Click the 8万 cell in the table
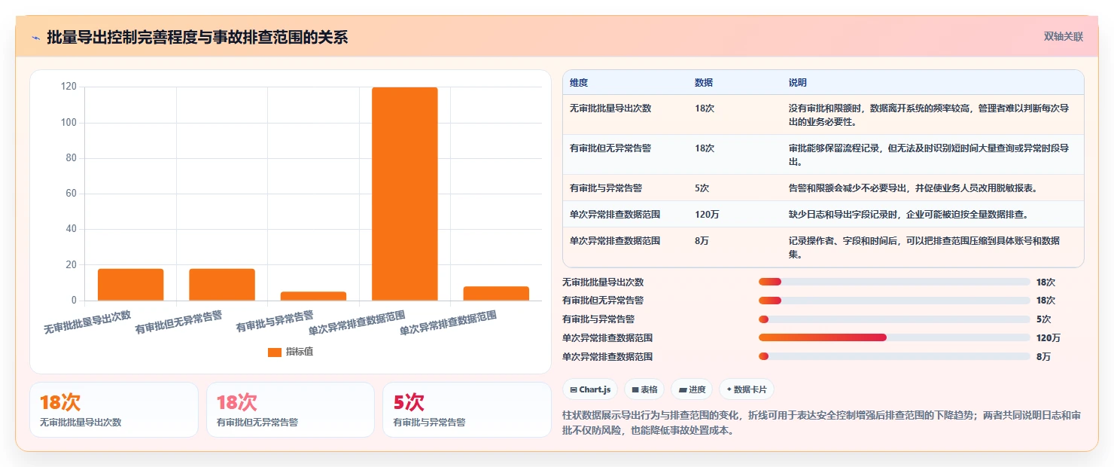Screen dimensions: 1114x467 702,241
